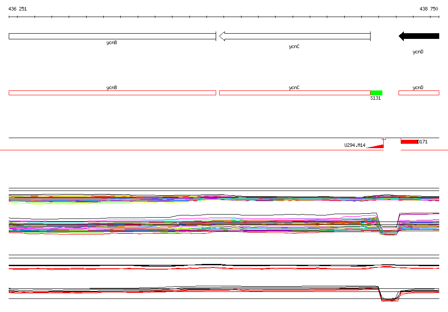Click the small red promoter flag marker

(x=384, y=139)
